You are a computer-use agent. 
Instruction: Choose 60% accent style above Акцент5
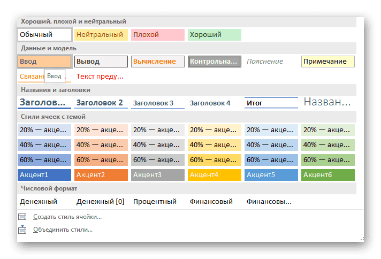[271, 160]
